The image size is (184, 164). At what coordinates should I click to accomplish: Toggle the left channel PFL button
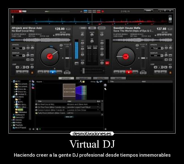[77, 64]
